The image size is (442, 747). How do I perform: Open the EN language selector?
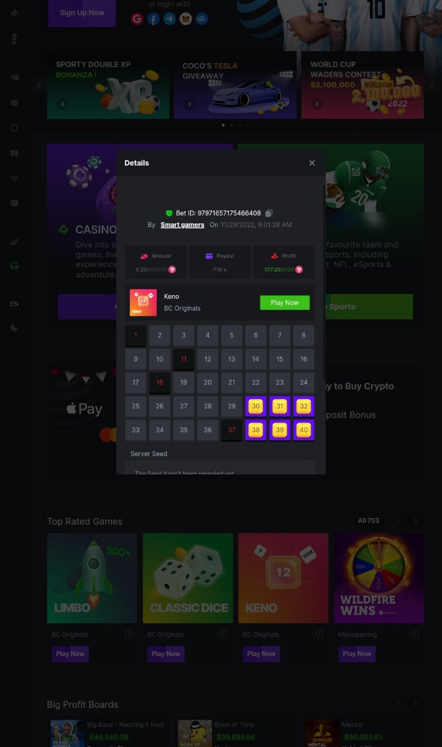coord(14,304)
